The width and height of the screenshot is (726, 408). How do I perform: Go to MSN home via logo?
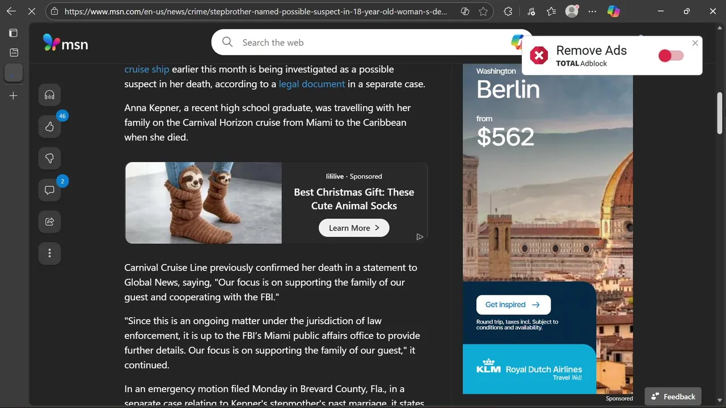click(x=65, y=42)
